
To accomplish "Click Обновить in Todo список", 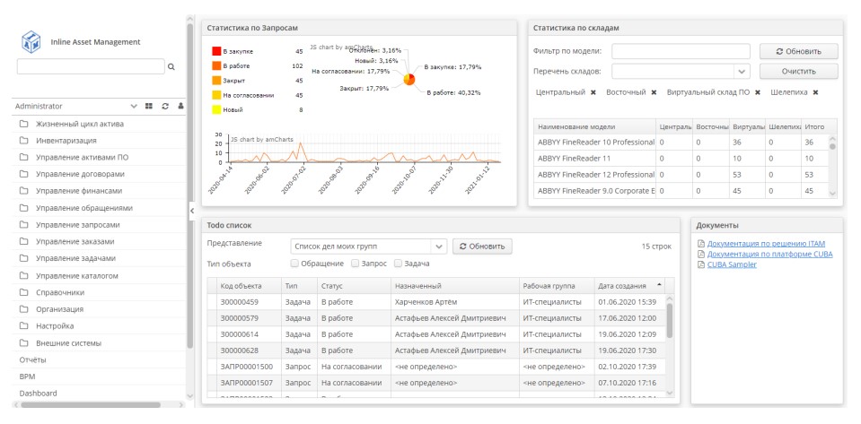I will click(x=482, y=247).
